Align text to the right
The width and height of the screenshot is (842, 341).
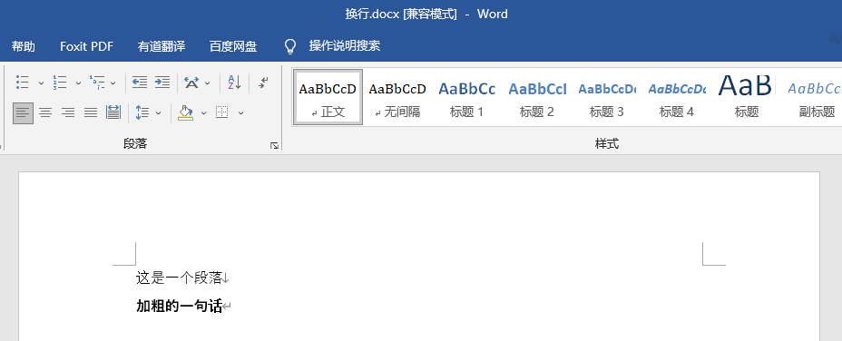[68, 112]
